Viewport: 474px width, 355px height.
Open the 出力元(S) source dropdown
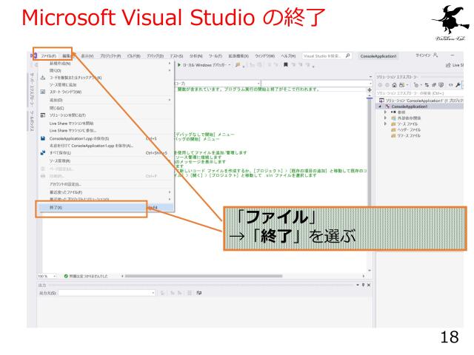pyautogui.click(x=107, y=293)
